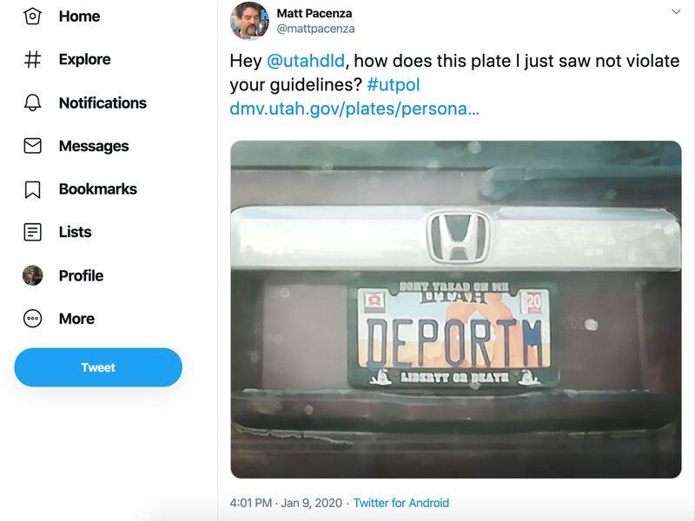
Task: Expand the tweet options chevron menu
Action: (676, 12)
